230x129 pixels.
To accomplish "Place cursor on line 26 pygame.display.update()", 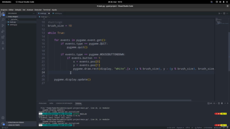I will (72, 80).
